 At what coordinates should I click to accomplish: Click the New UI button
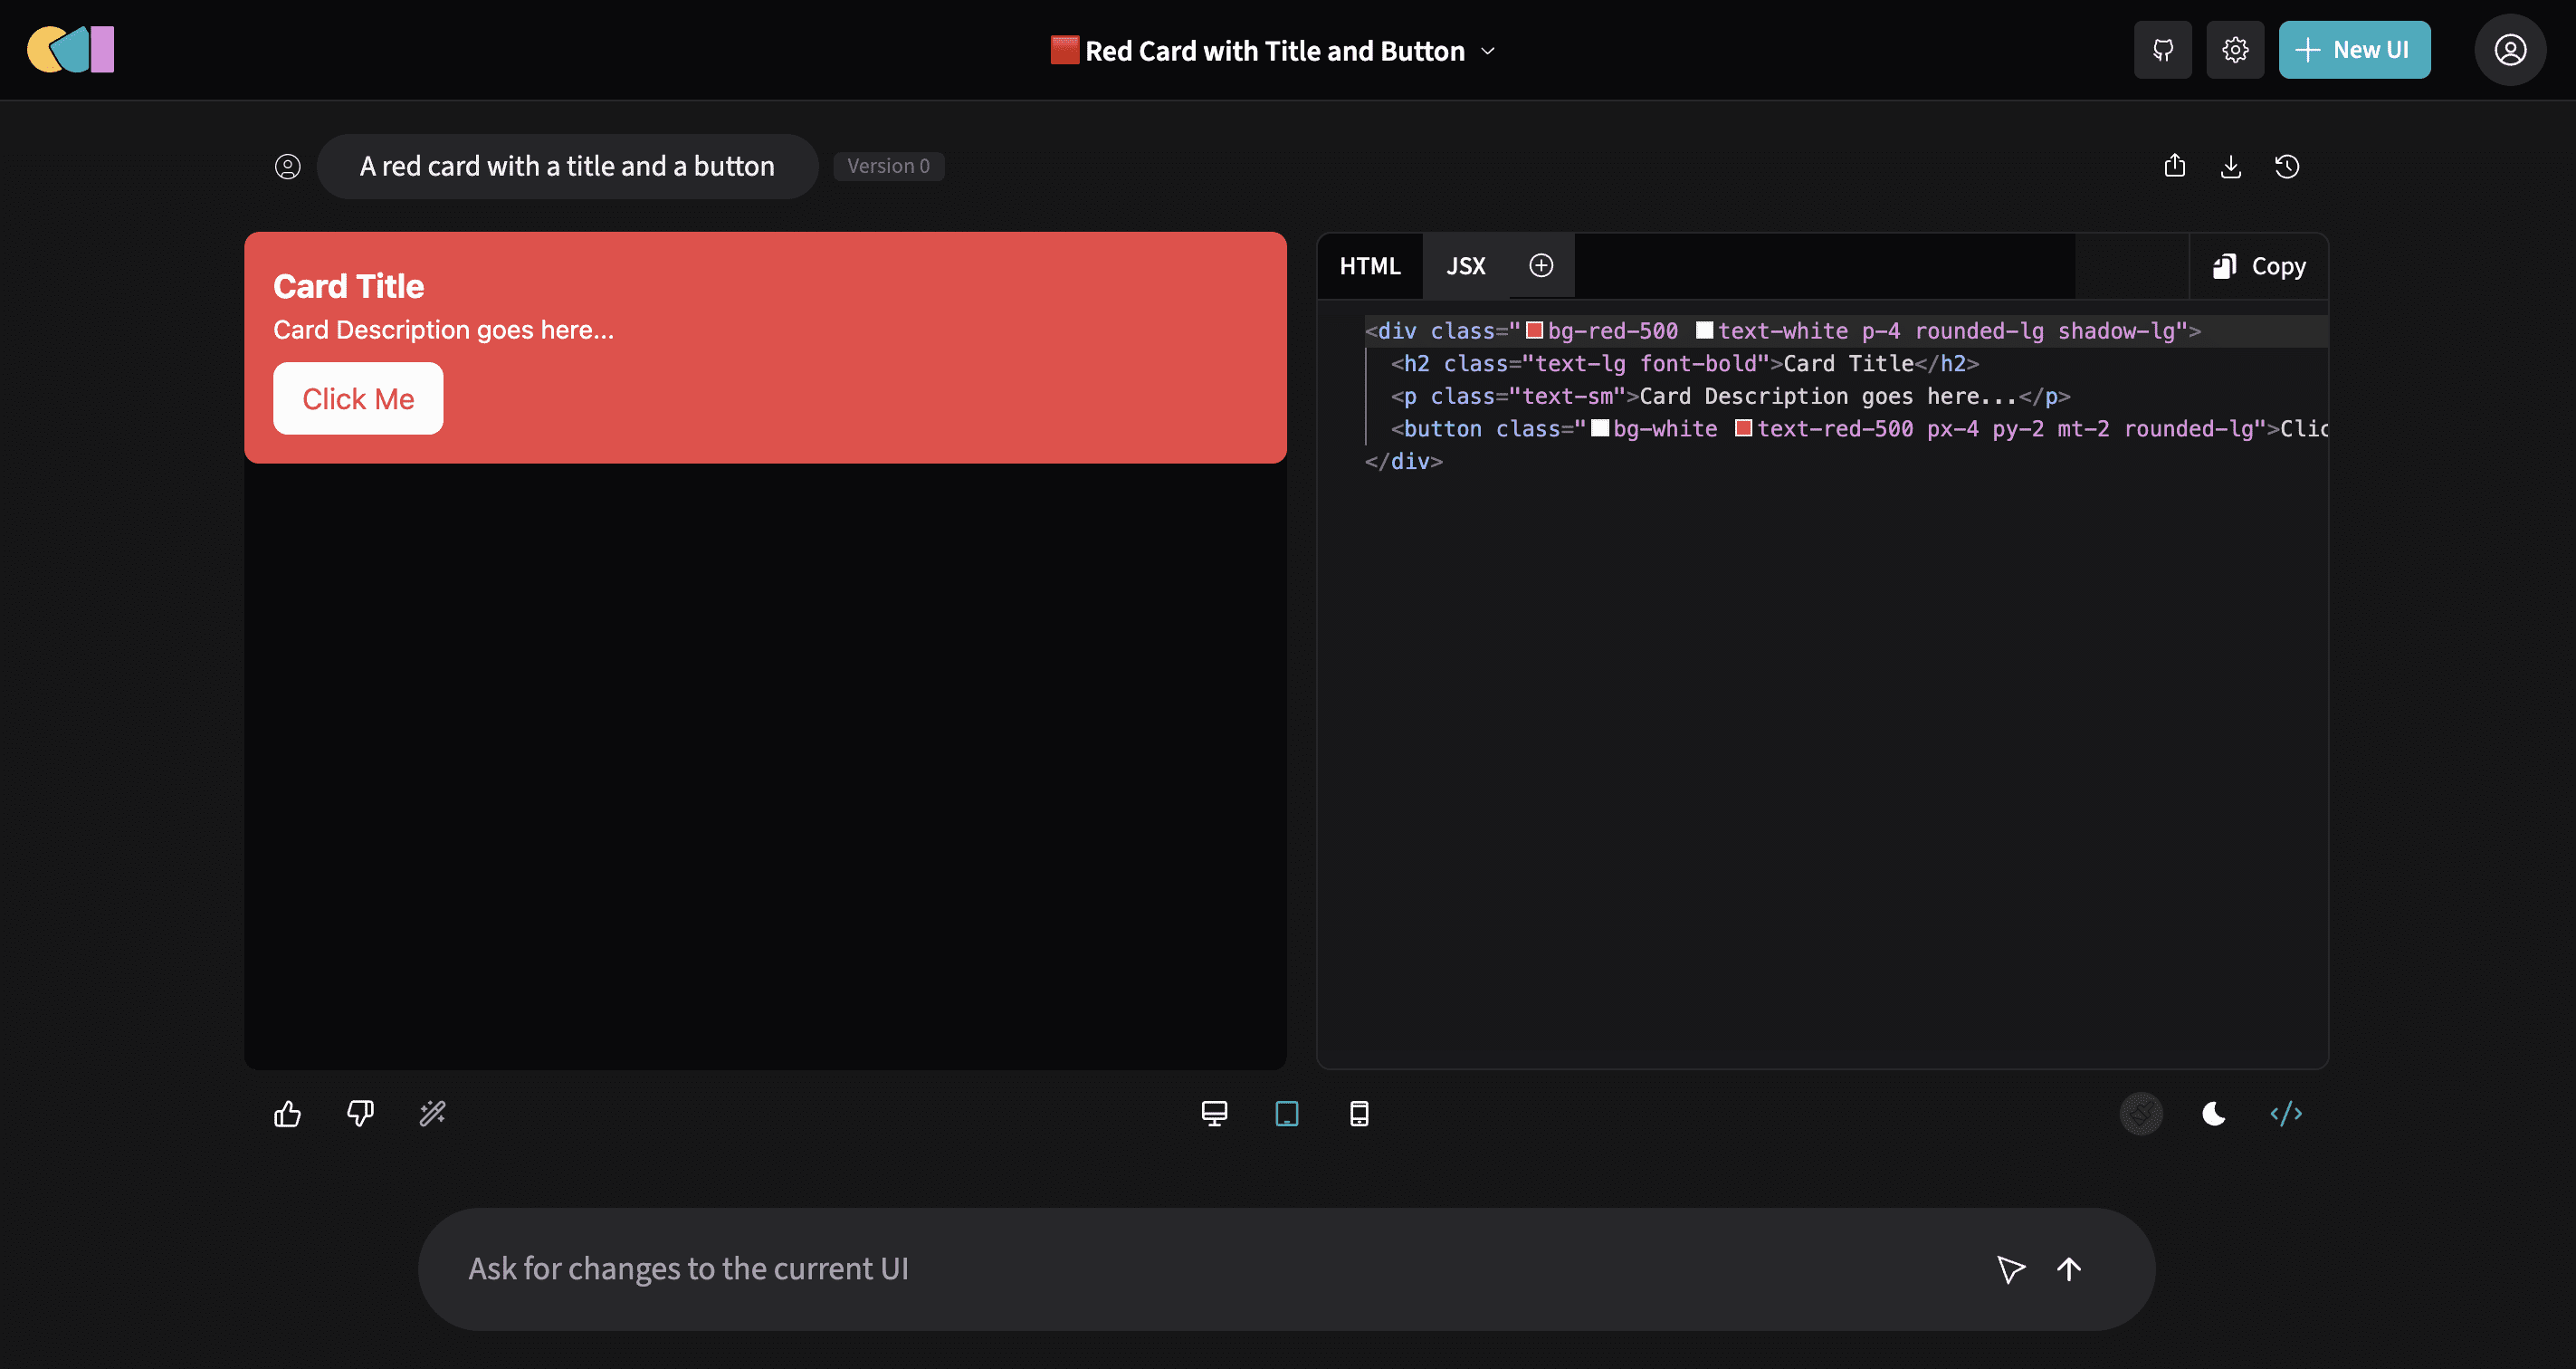pyautogui.click(x=2354, y=49)
